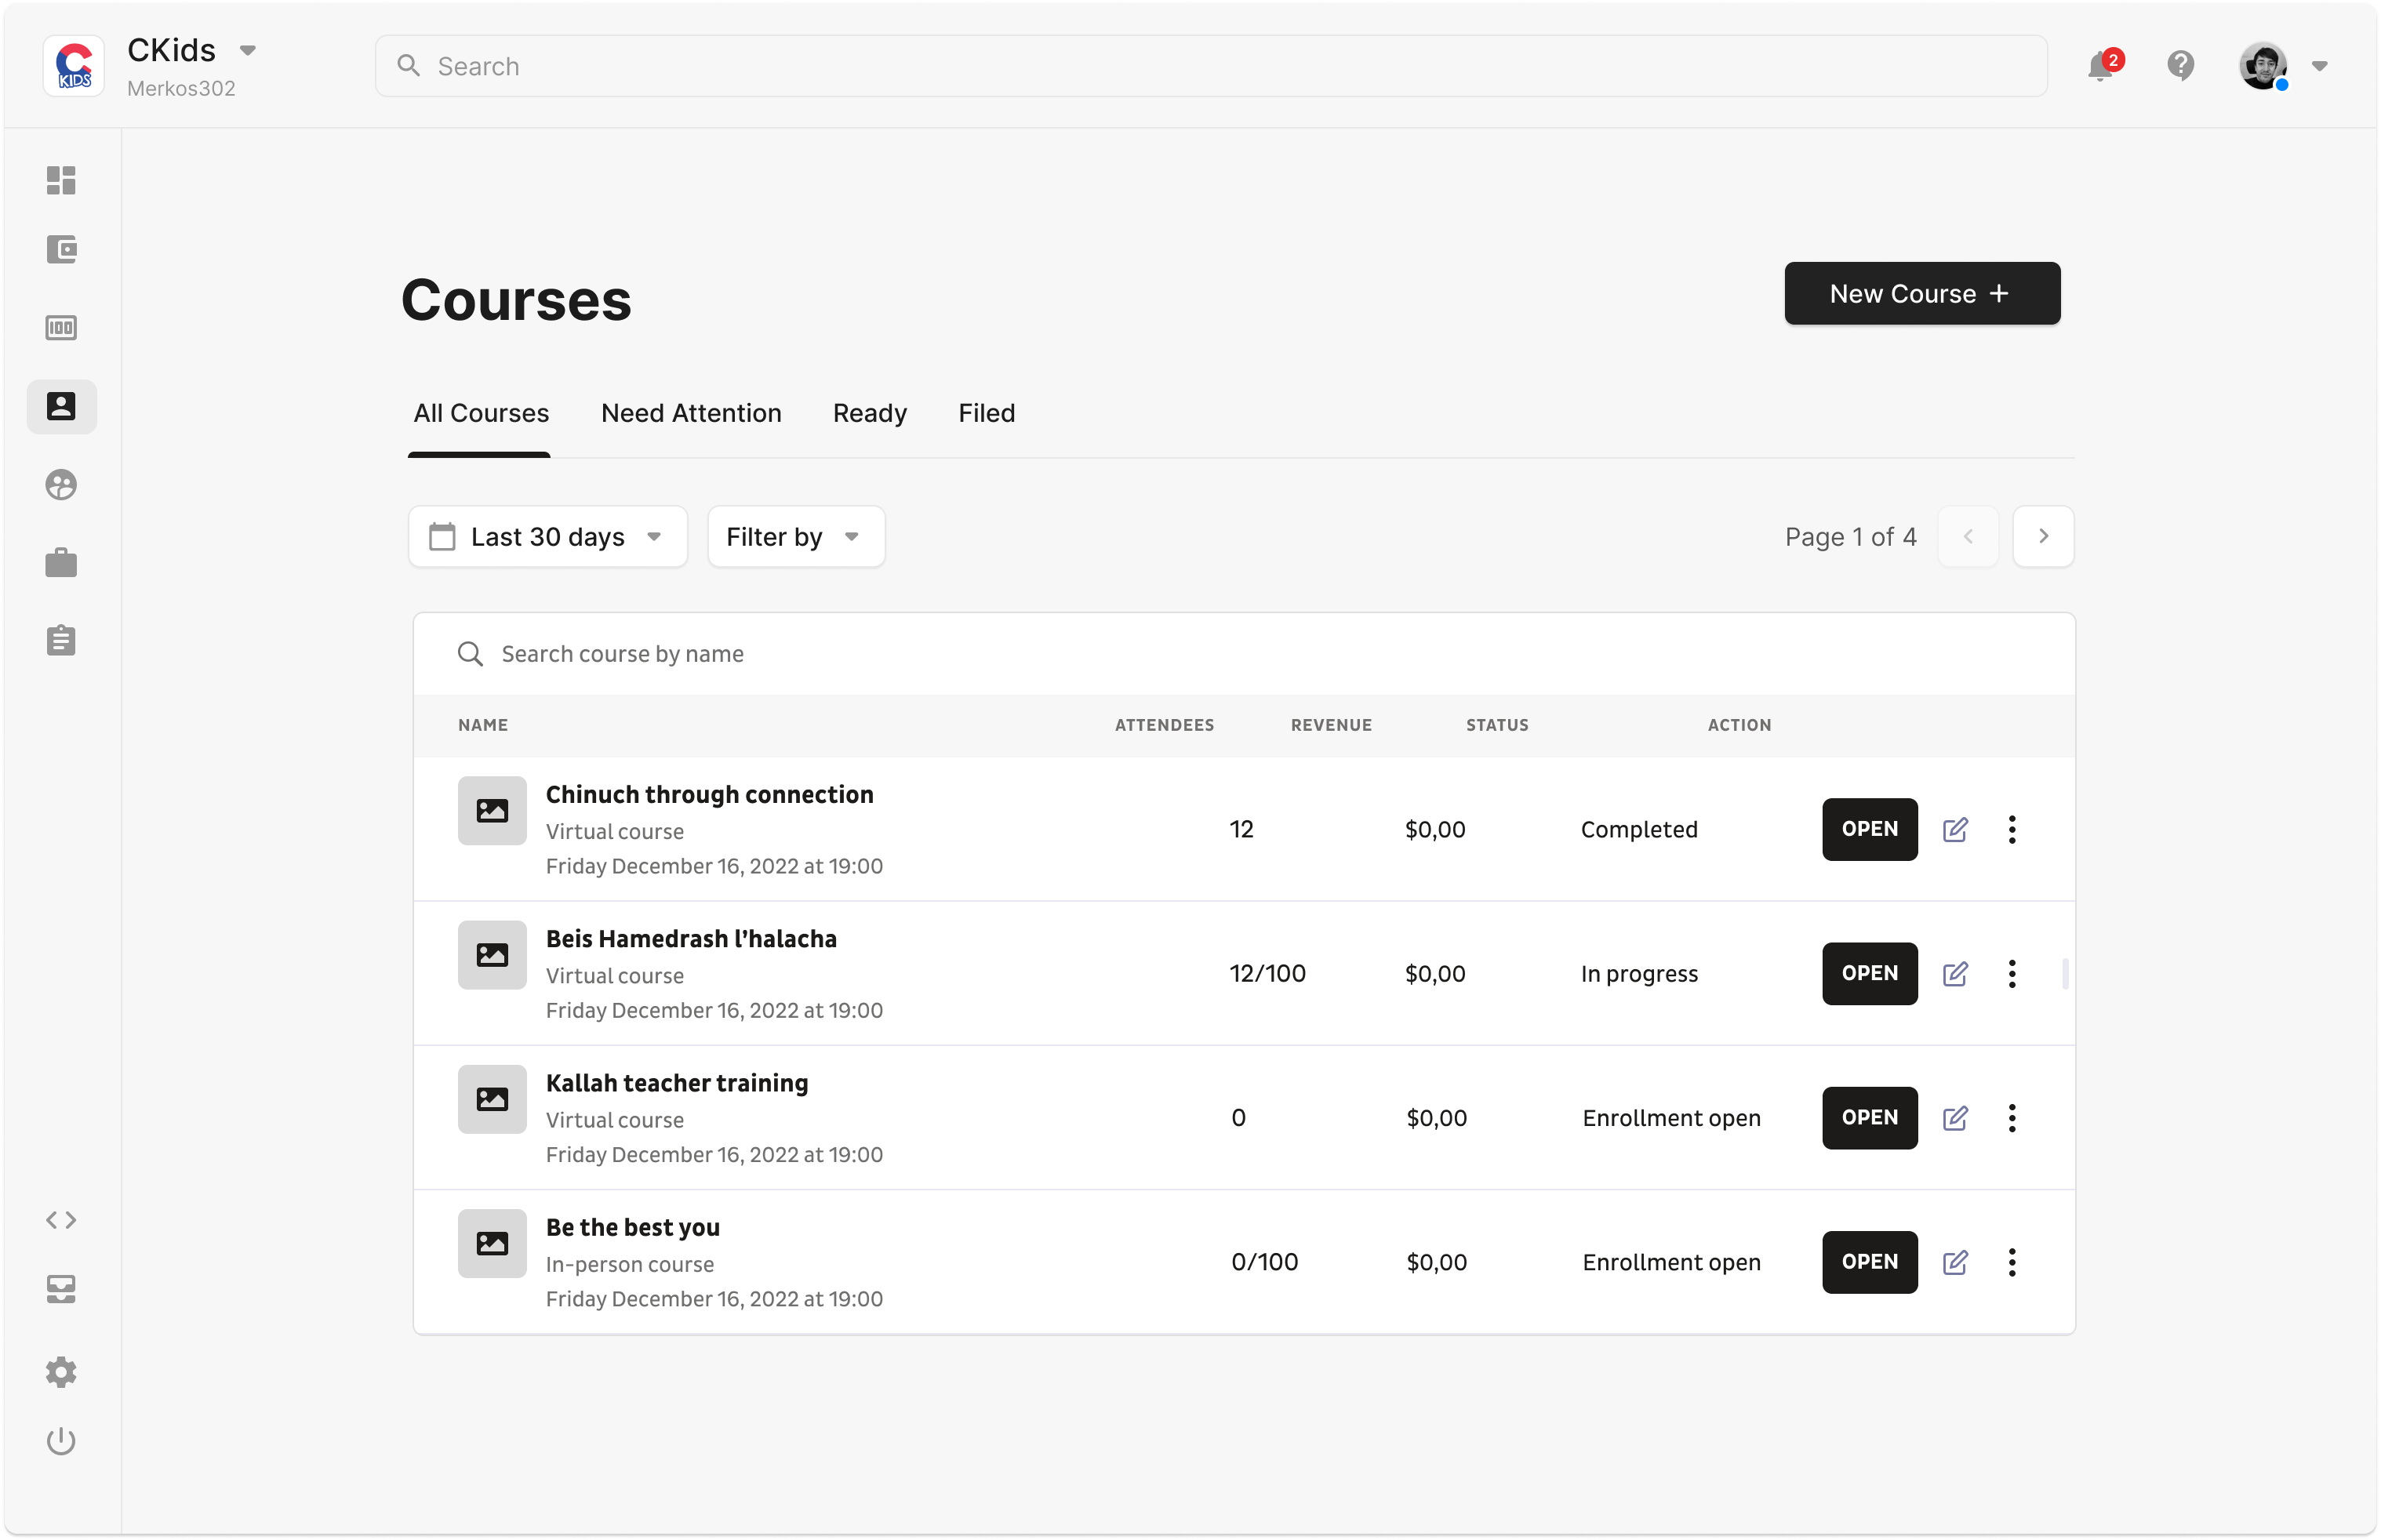Open the Last 30 days date dropdown
2381x1540 pixels.
pyautogui.click(x=548, y=537)
